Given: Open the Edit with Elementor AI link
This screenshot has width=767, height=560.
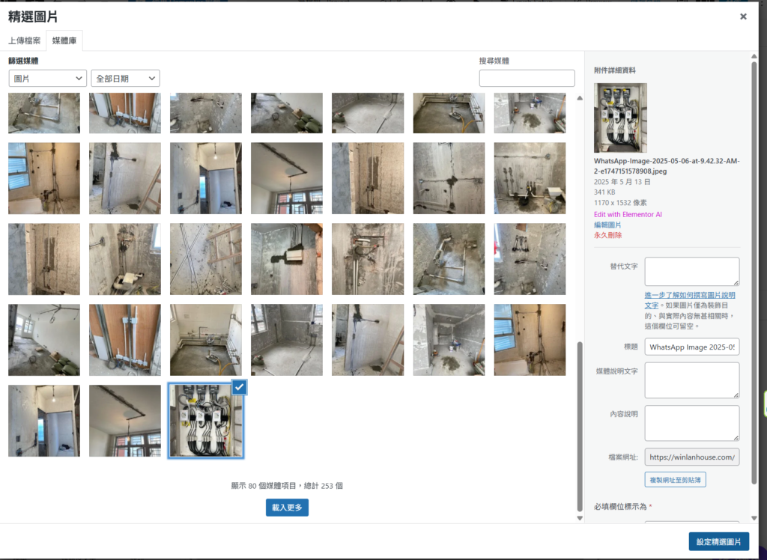Looking at the screenshot, I should (626, 214).
